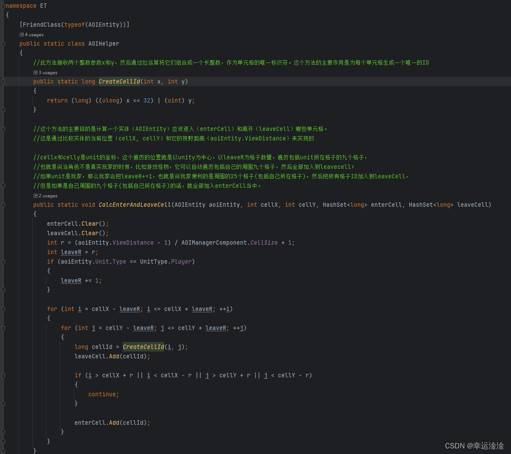The width and height of the screenshot is (511, 454).
Task: Click the enterCell parameter in the method signature
Action: [386, 205]
